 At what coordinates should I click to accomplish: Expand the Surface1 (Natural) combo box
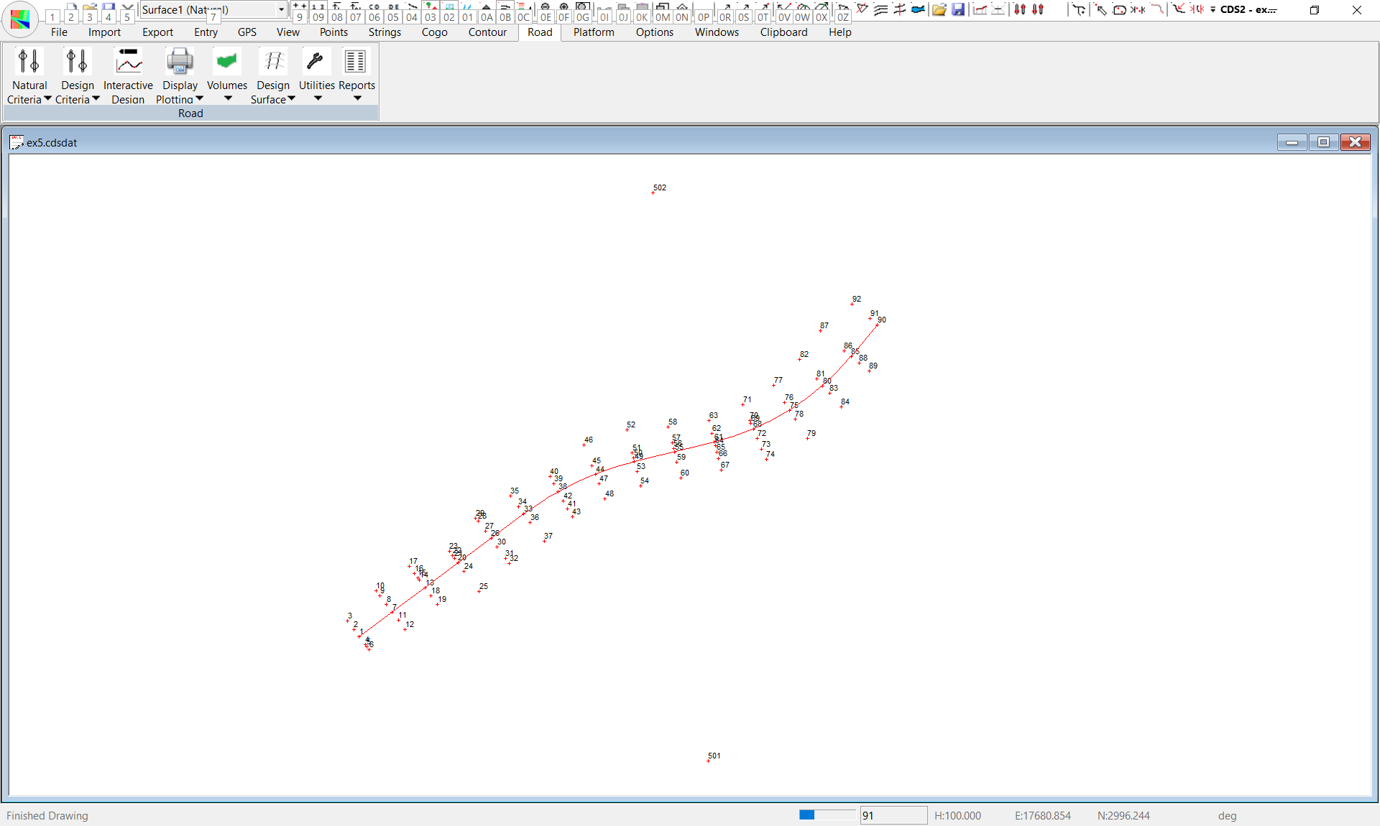[x=280, y=9]
